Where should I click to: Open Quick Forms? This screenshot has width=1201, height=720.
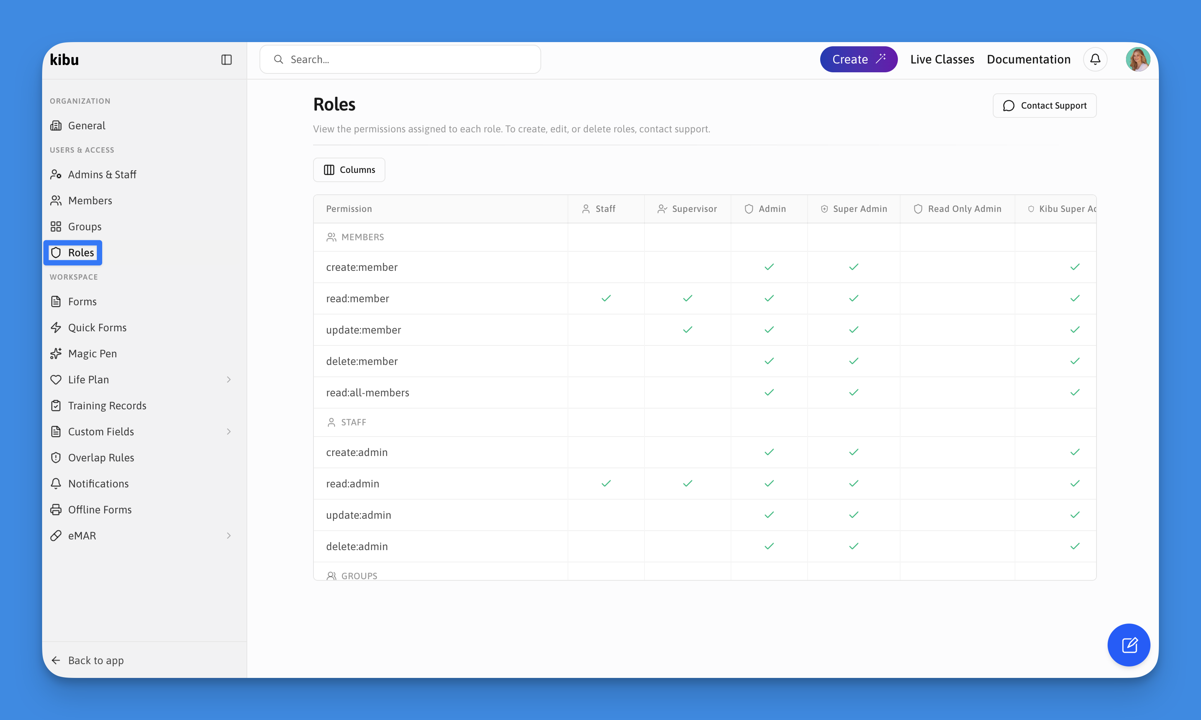(88, 327)
